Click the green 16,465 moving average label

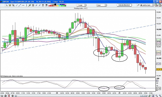click(159, 40)
